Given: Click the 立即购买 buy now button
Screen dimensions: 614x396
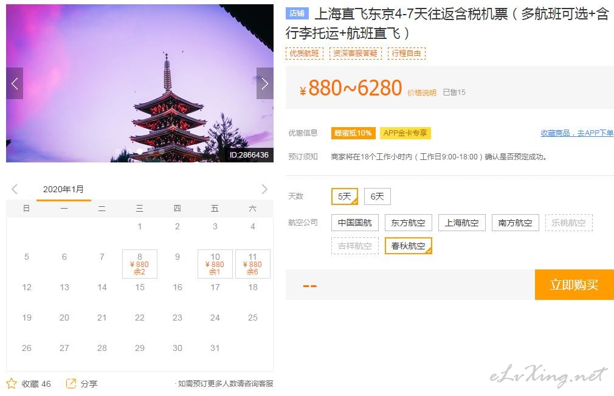Looking at the screenshot, I should point(574,285).
